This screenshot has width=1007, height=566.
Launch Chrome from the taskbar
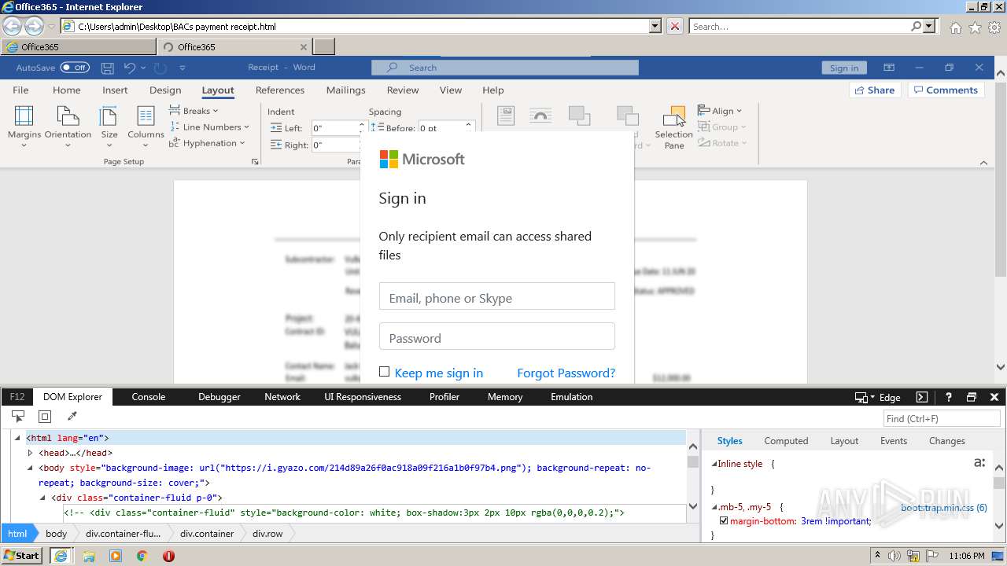pyautogui.click(x=142, y=556)
